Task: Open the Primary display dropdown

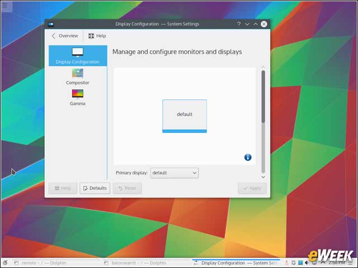Action: click(x=174, y=173)
